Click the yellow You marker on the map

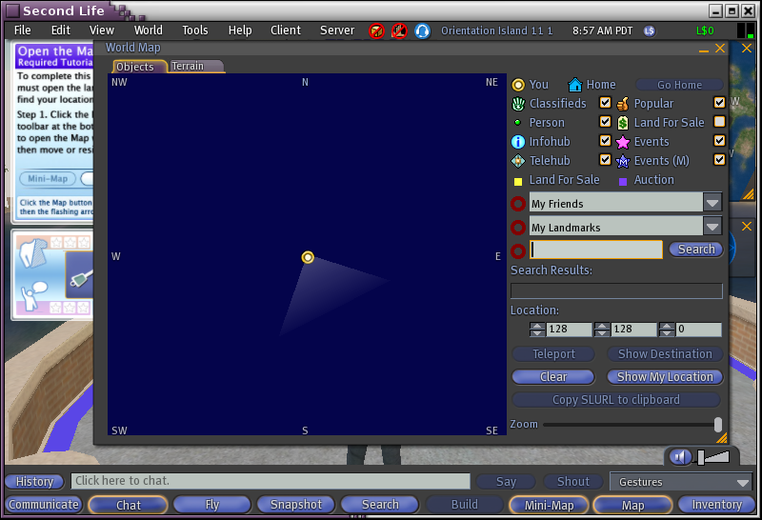point(308,257)
